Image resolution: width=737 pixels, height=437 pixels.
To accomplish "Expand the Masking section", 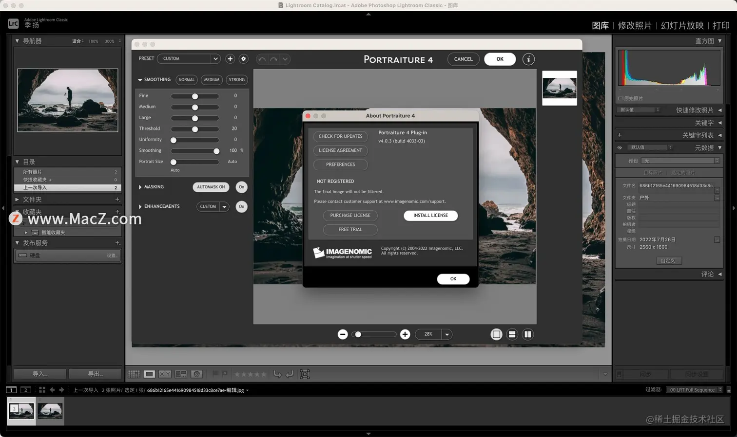I will (140, 187).
